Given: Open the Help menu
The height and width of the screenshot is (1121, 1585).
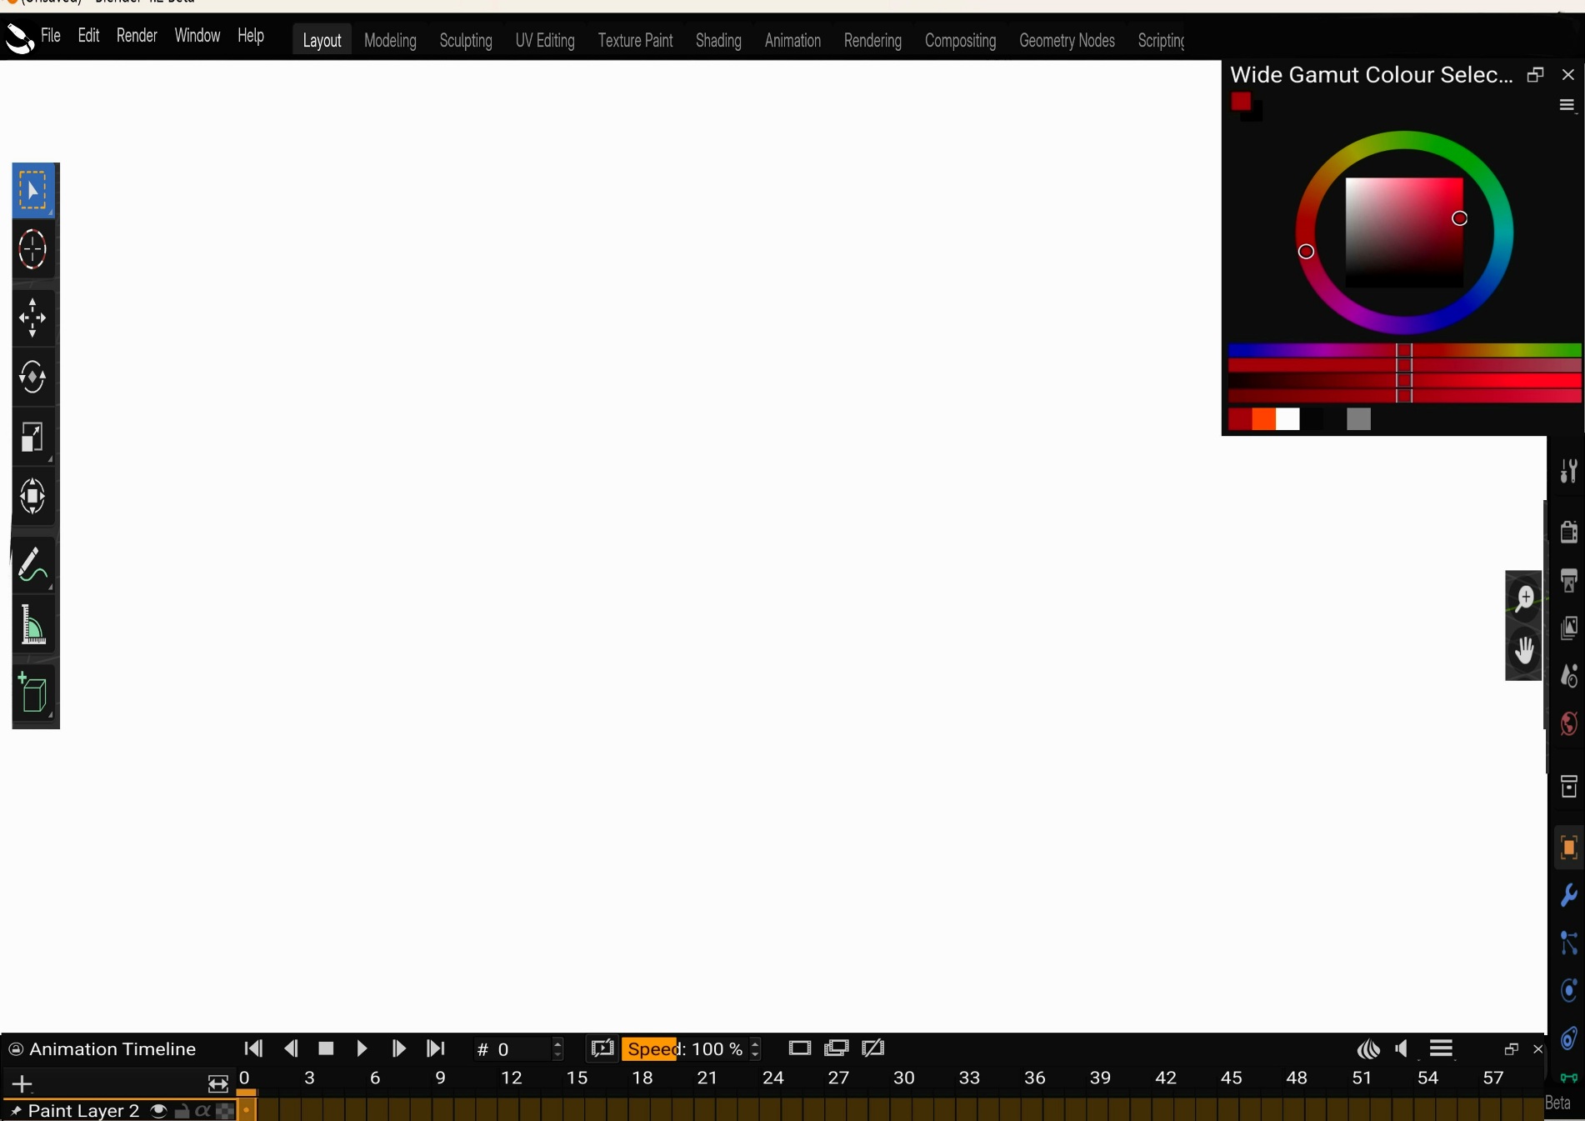Looking at the screenshot, I should pyautogui.click(x=251, y=36).
